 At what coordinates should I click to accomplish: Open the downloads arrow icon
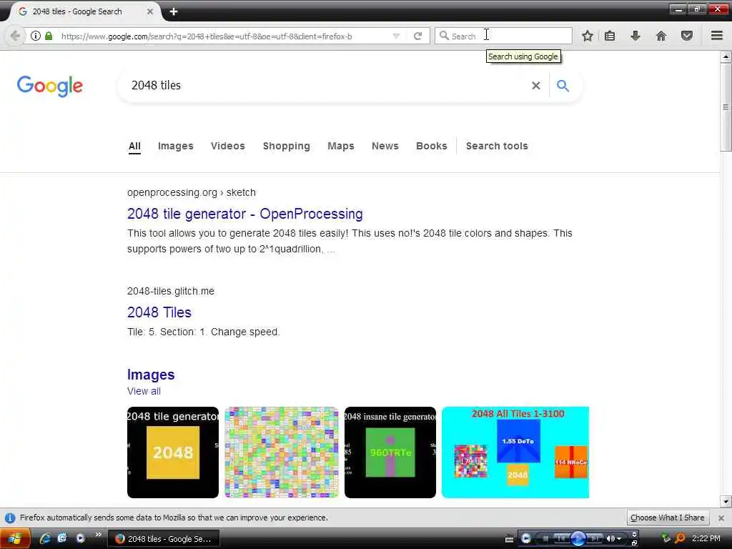coord(635,36)
